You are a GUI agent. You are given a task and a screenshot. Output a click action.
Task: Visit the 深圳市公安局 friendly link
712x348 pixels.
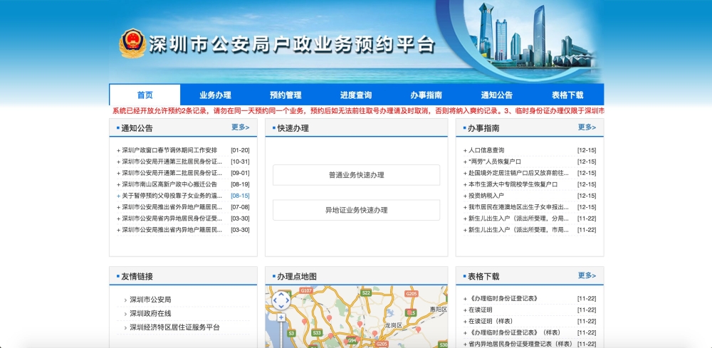tap(150, 300)
